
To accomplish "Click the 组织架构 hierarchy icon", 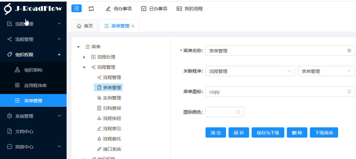I will point(17,70).
